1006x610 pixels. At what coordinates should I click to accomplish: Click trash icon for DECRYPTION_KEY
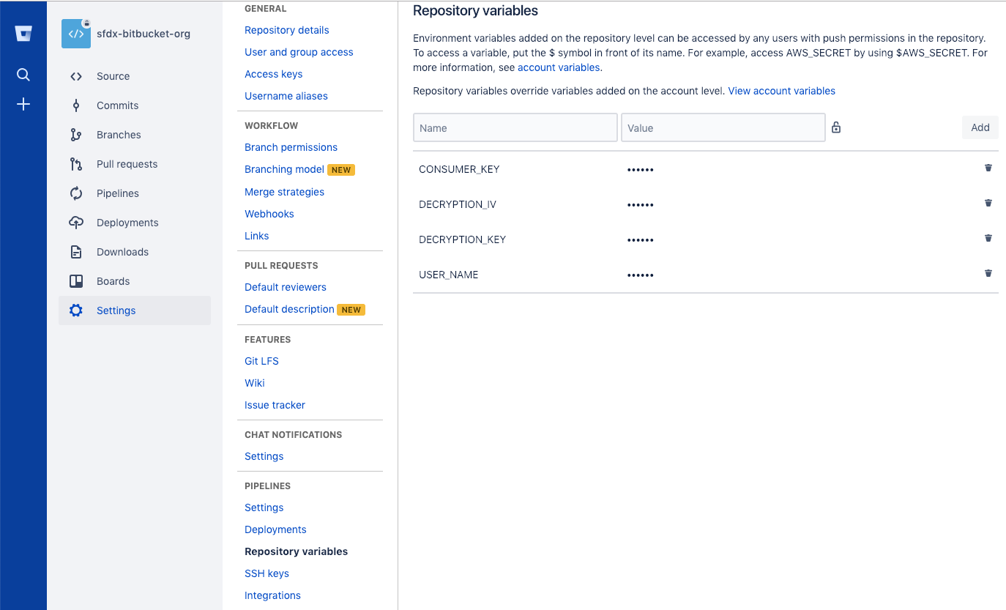coord(988,238)
